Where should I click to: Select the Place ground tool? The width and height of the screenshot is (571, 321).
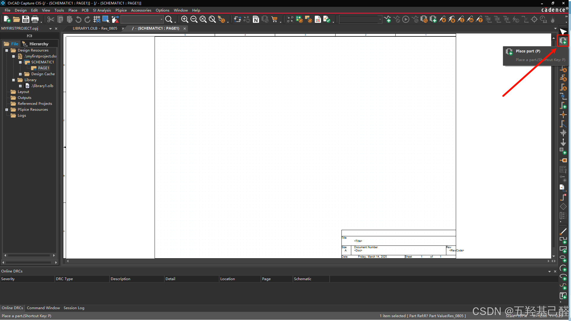tap(563, 142)
